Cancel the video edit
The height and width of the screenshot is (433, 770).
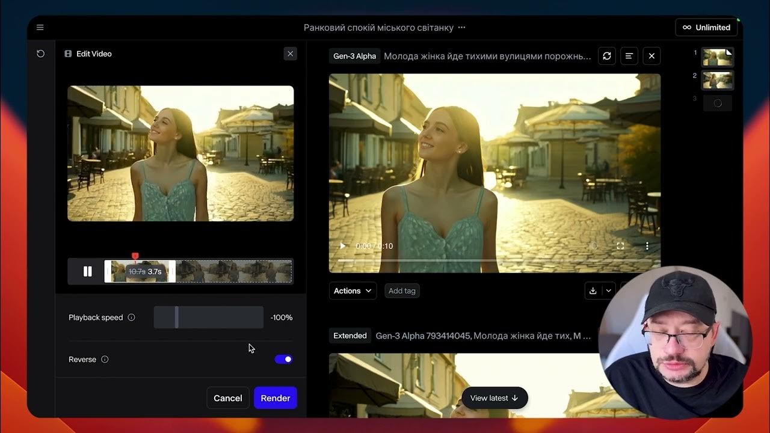(228, 398)
